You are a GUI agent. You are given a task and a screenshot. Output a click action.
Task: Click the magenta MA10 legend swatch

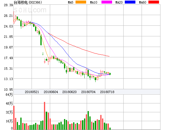click(107, 2)
